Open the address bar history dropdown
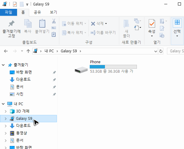The image size is (184, 149). point(156,51)
